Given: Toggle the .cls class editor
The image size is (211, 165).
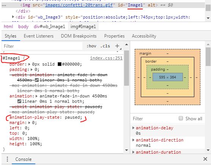Looking at the screenshot, I should 105,46.
